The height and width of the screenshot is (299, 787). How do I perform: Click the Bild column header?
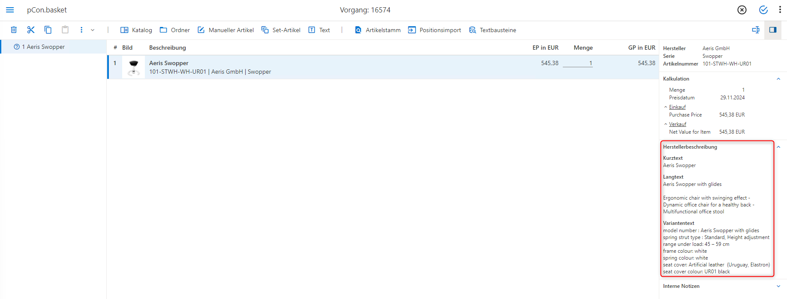pos(127,48)
